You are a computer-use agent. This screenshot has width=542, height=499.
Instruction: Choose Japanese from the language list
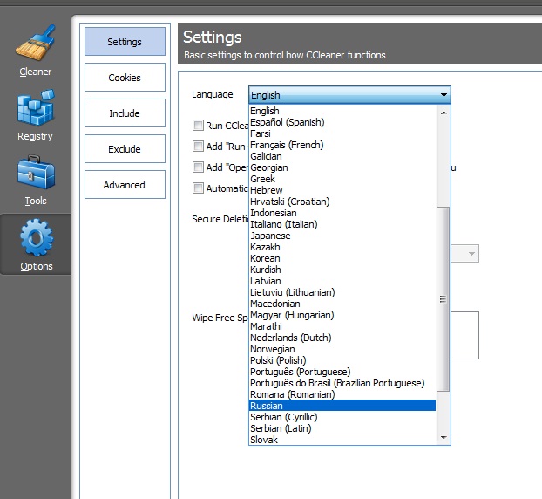(x=342, y=236)
